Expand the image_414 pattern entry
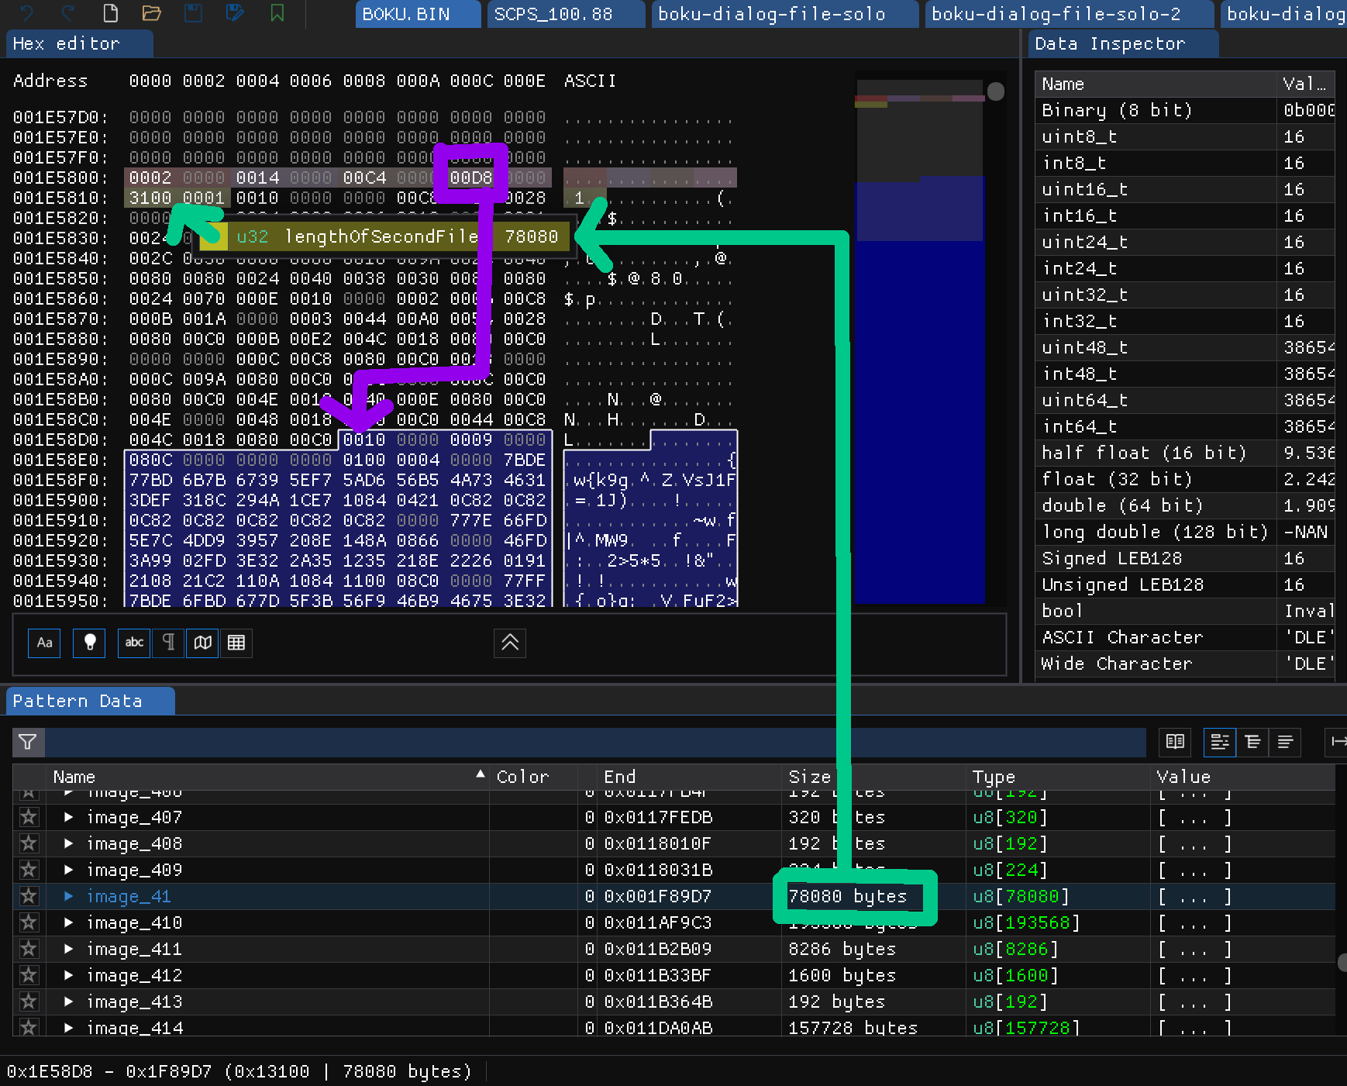This screenshot has width=1347, height=1086. click(x=68, y=1027)
